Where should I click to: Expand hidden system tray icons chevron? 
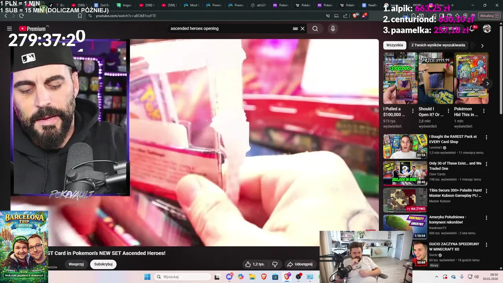[x=436, y=277]
